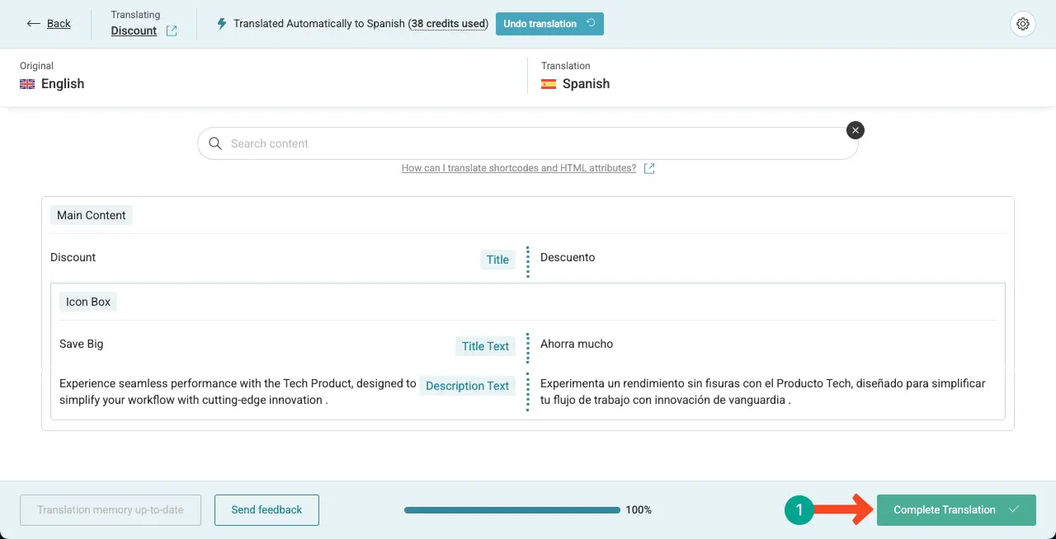Open shortcodes and HTML attributes help link
Image resolution: width=1056 pixels, height=539 pixels.
click(519, 168)
